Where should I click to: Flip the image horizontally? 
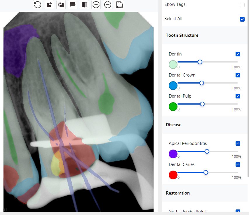click(x=84, y=5)
